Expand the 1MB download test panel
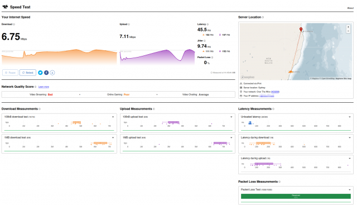The width and height of the screenshot is (357, 205). point(113,138)
